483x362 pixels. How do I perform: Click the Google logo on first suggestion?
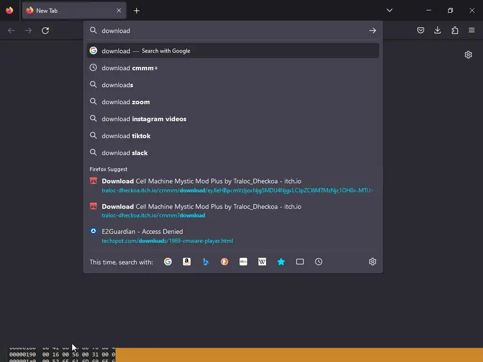click(x=93, y=50)
